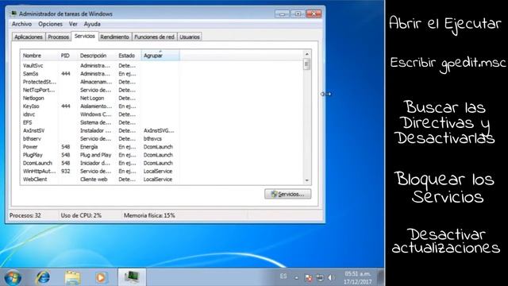Click Uso de CPU: 2% status

tap(81, 215)
